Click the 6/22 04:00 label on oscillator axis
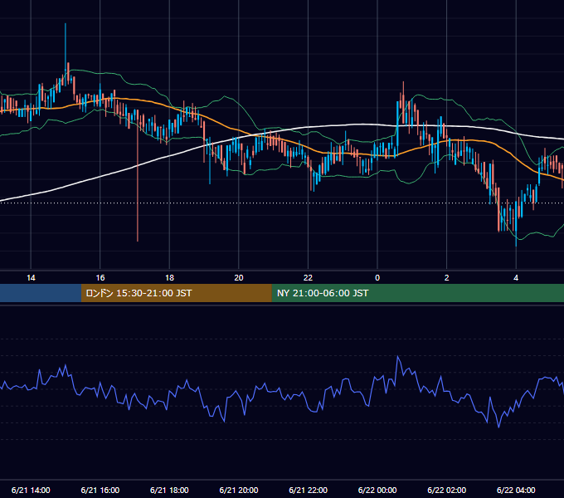Viewport: 564px width, 498px height. pyautogui.click(x=516, y=490)
